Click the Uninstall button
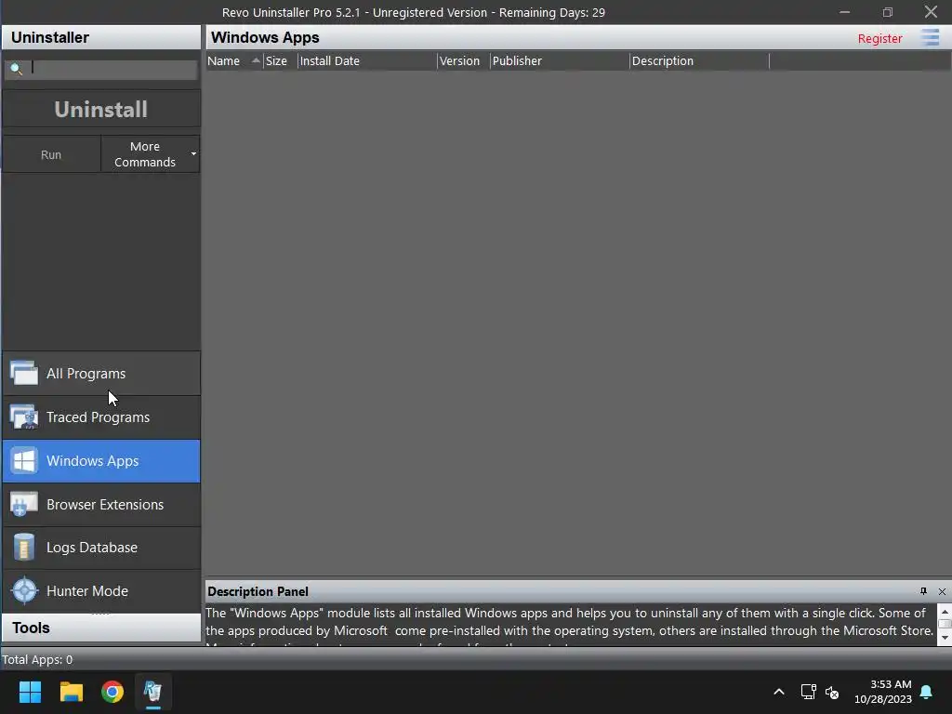Screen dimensions: 952x714 pos(100,110)
